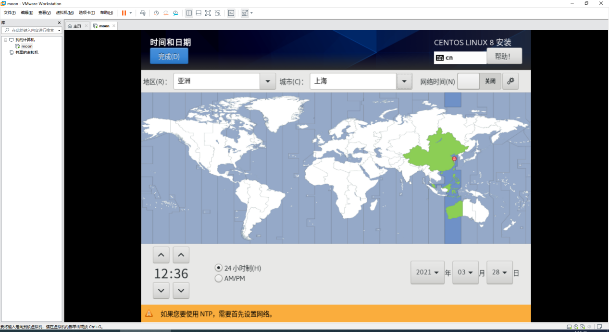Pause the virtual machine with the orange pause icon
Viewport: 609px width, 332px height.
(x=124, y=13)
